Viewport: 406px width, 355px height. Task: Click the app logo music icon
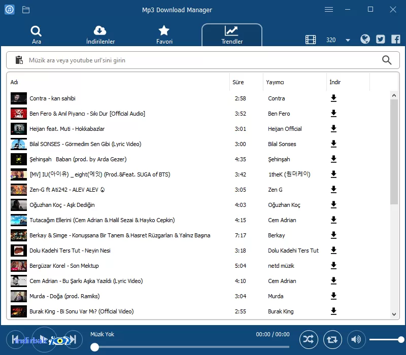click(x=10, y=10)
